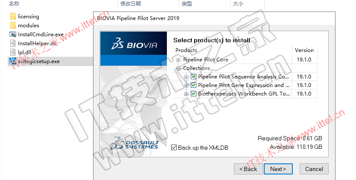Disable the Back up the XMLDB option
This screenshot has width=356, height=180.
point(174,148)
